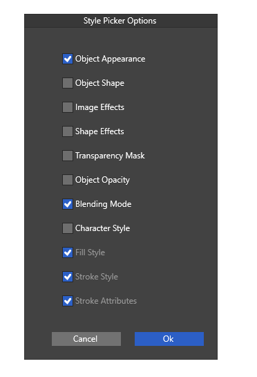Click the 'Image Effects' label text
This screenshot has width=257, height=377.
click(99, 107)
